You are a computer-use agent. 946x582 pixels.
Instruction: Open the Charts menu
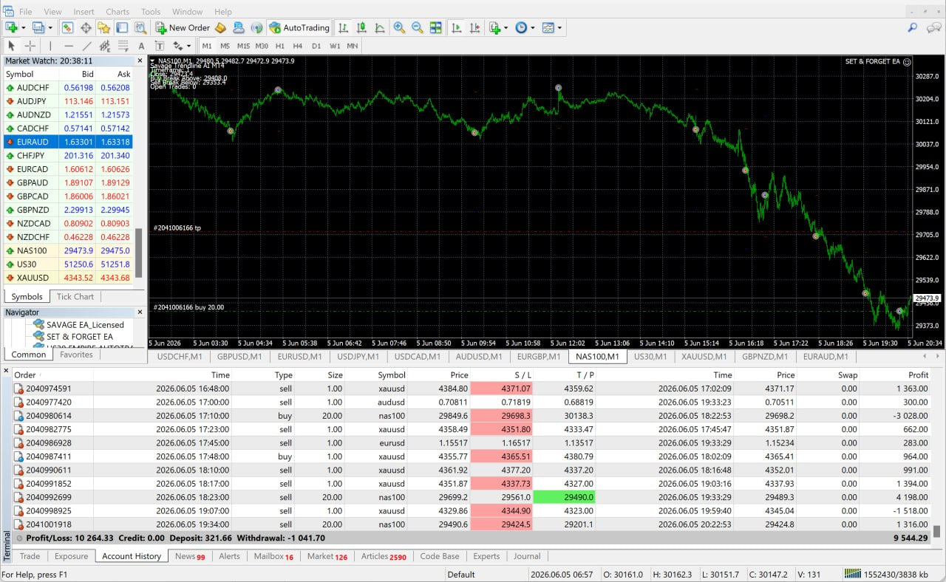pos(118,12)
